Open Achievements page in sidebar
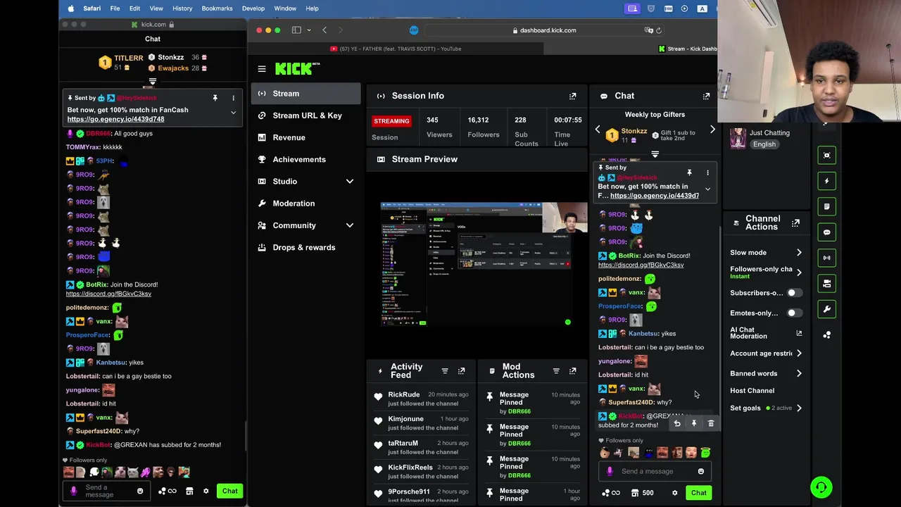The width and height of the screenshot is (901, 507). point(305,159)
